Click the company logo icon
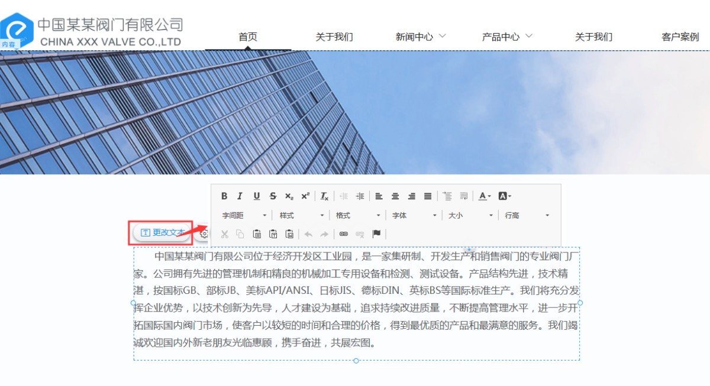The image size is (710, 386). (16, 30)
